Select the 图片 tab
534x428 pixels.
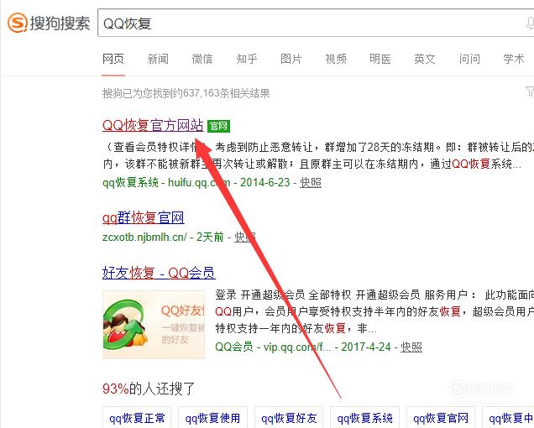pos(291,59)
